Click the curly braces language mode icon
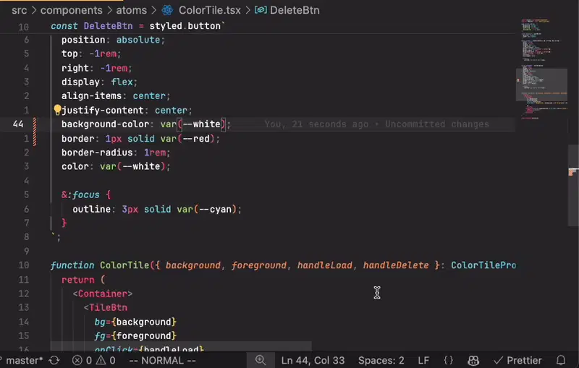Viewport: 579px width, 368px height. tap(448, 360)
